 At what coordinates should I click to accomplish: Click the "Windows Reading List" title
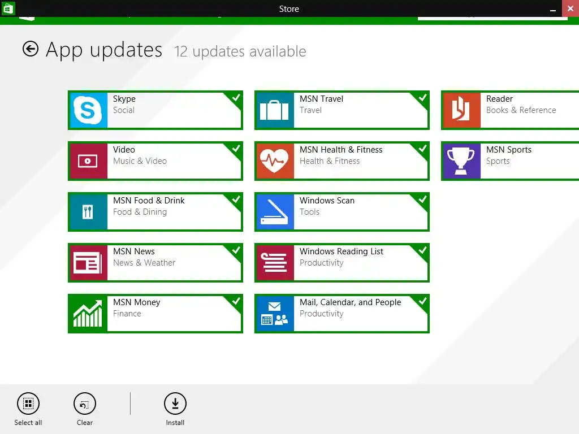(341, 251)
